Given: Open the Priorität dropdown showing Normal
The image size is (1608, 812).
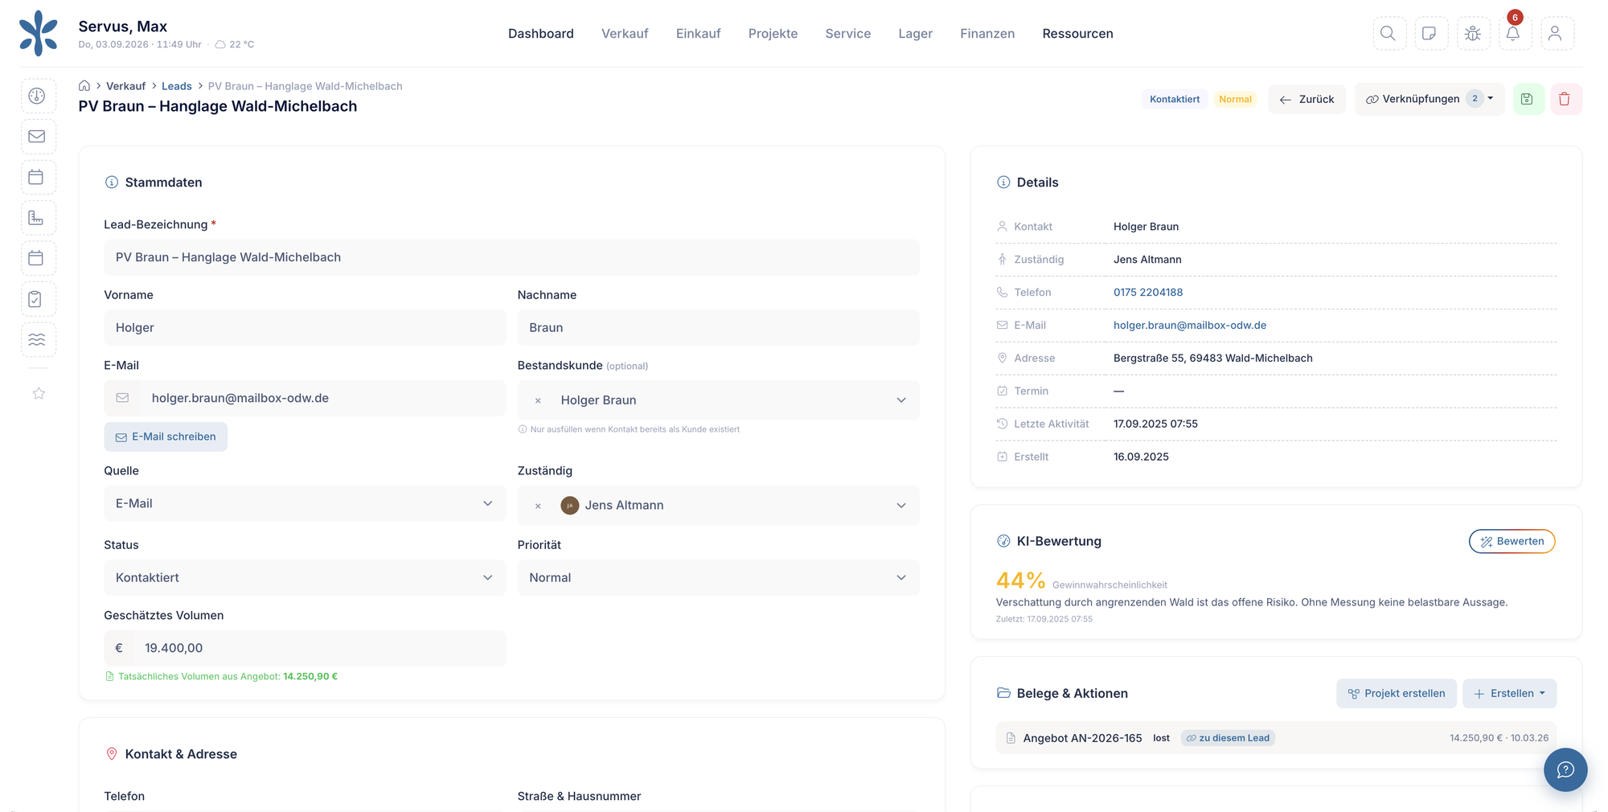Looking at the screenshot, I should [718, 577].
